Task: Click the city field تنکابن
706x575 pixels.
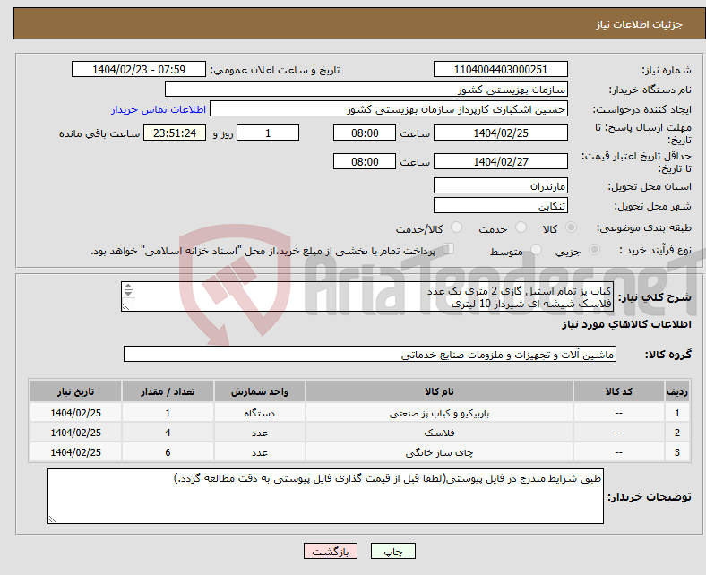Action: click(500, 205)
